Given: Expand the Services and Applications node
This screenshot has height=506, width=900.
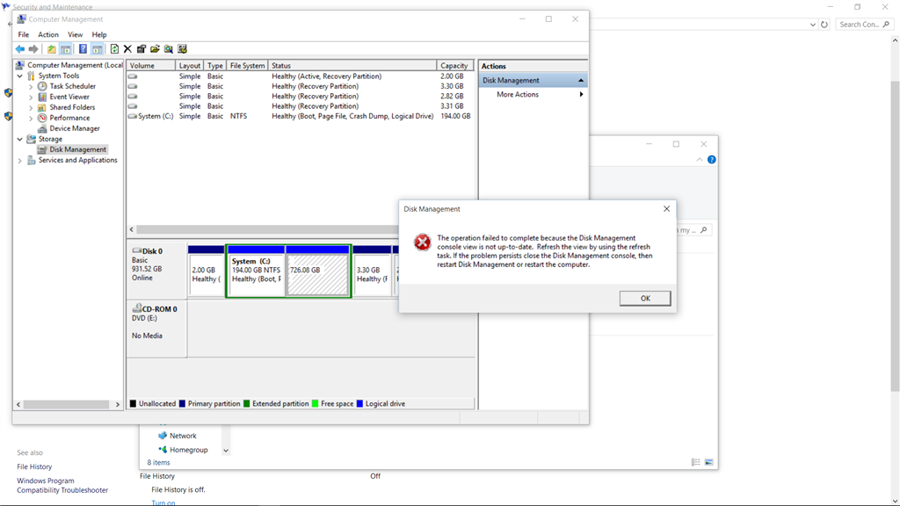Looking at the screenshot, I should pyautogui.click(x=19, y=160).
